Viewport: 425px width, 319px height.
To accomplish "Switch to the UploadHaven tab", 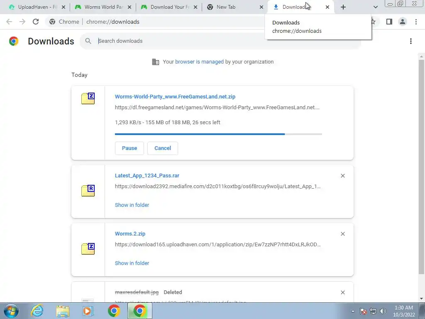I will [34, 7].
